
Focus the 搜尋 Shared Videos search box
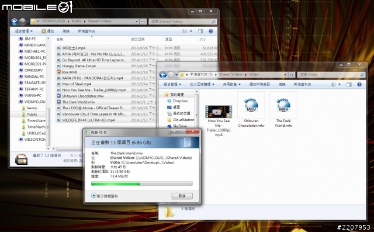(x=182, y=22)
